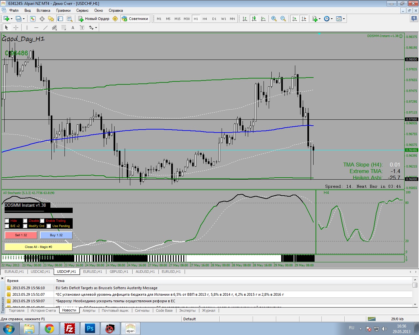Screen dimensions: 419x335
Task: Zoom out the chart
Action: [283, 19]
